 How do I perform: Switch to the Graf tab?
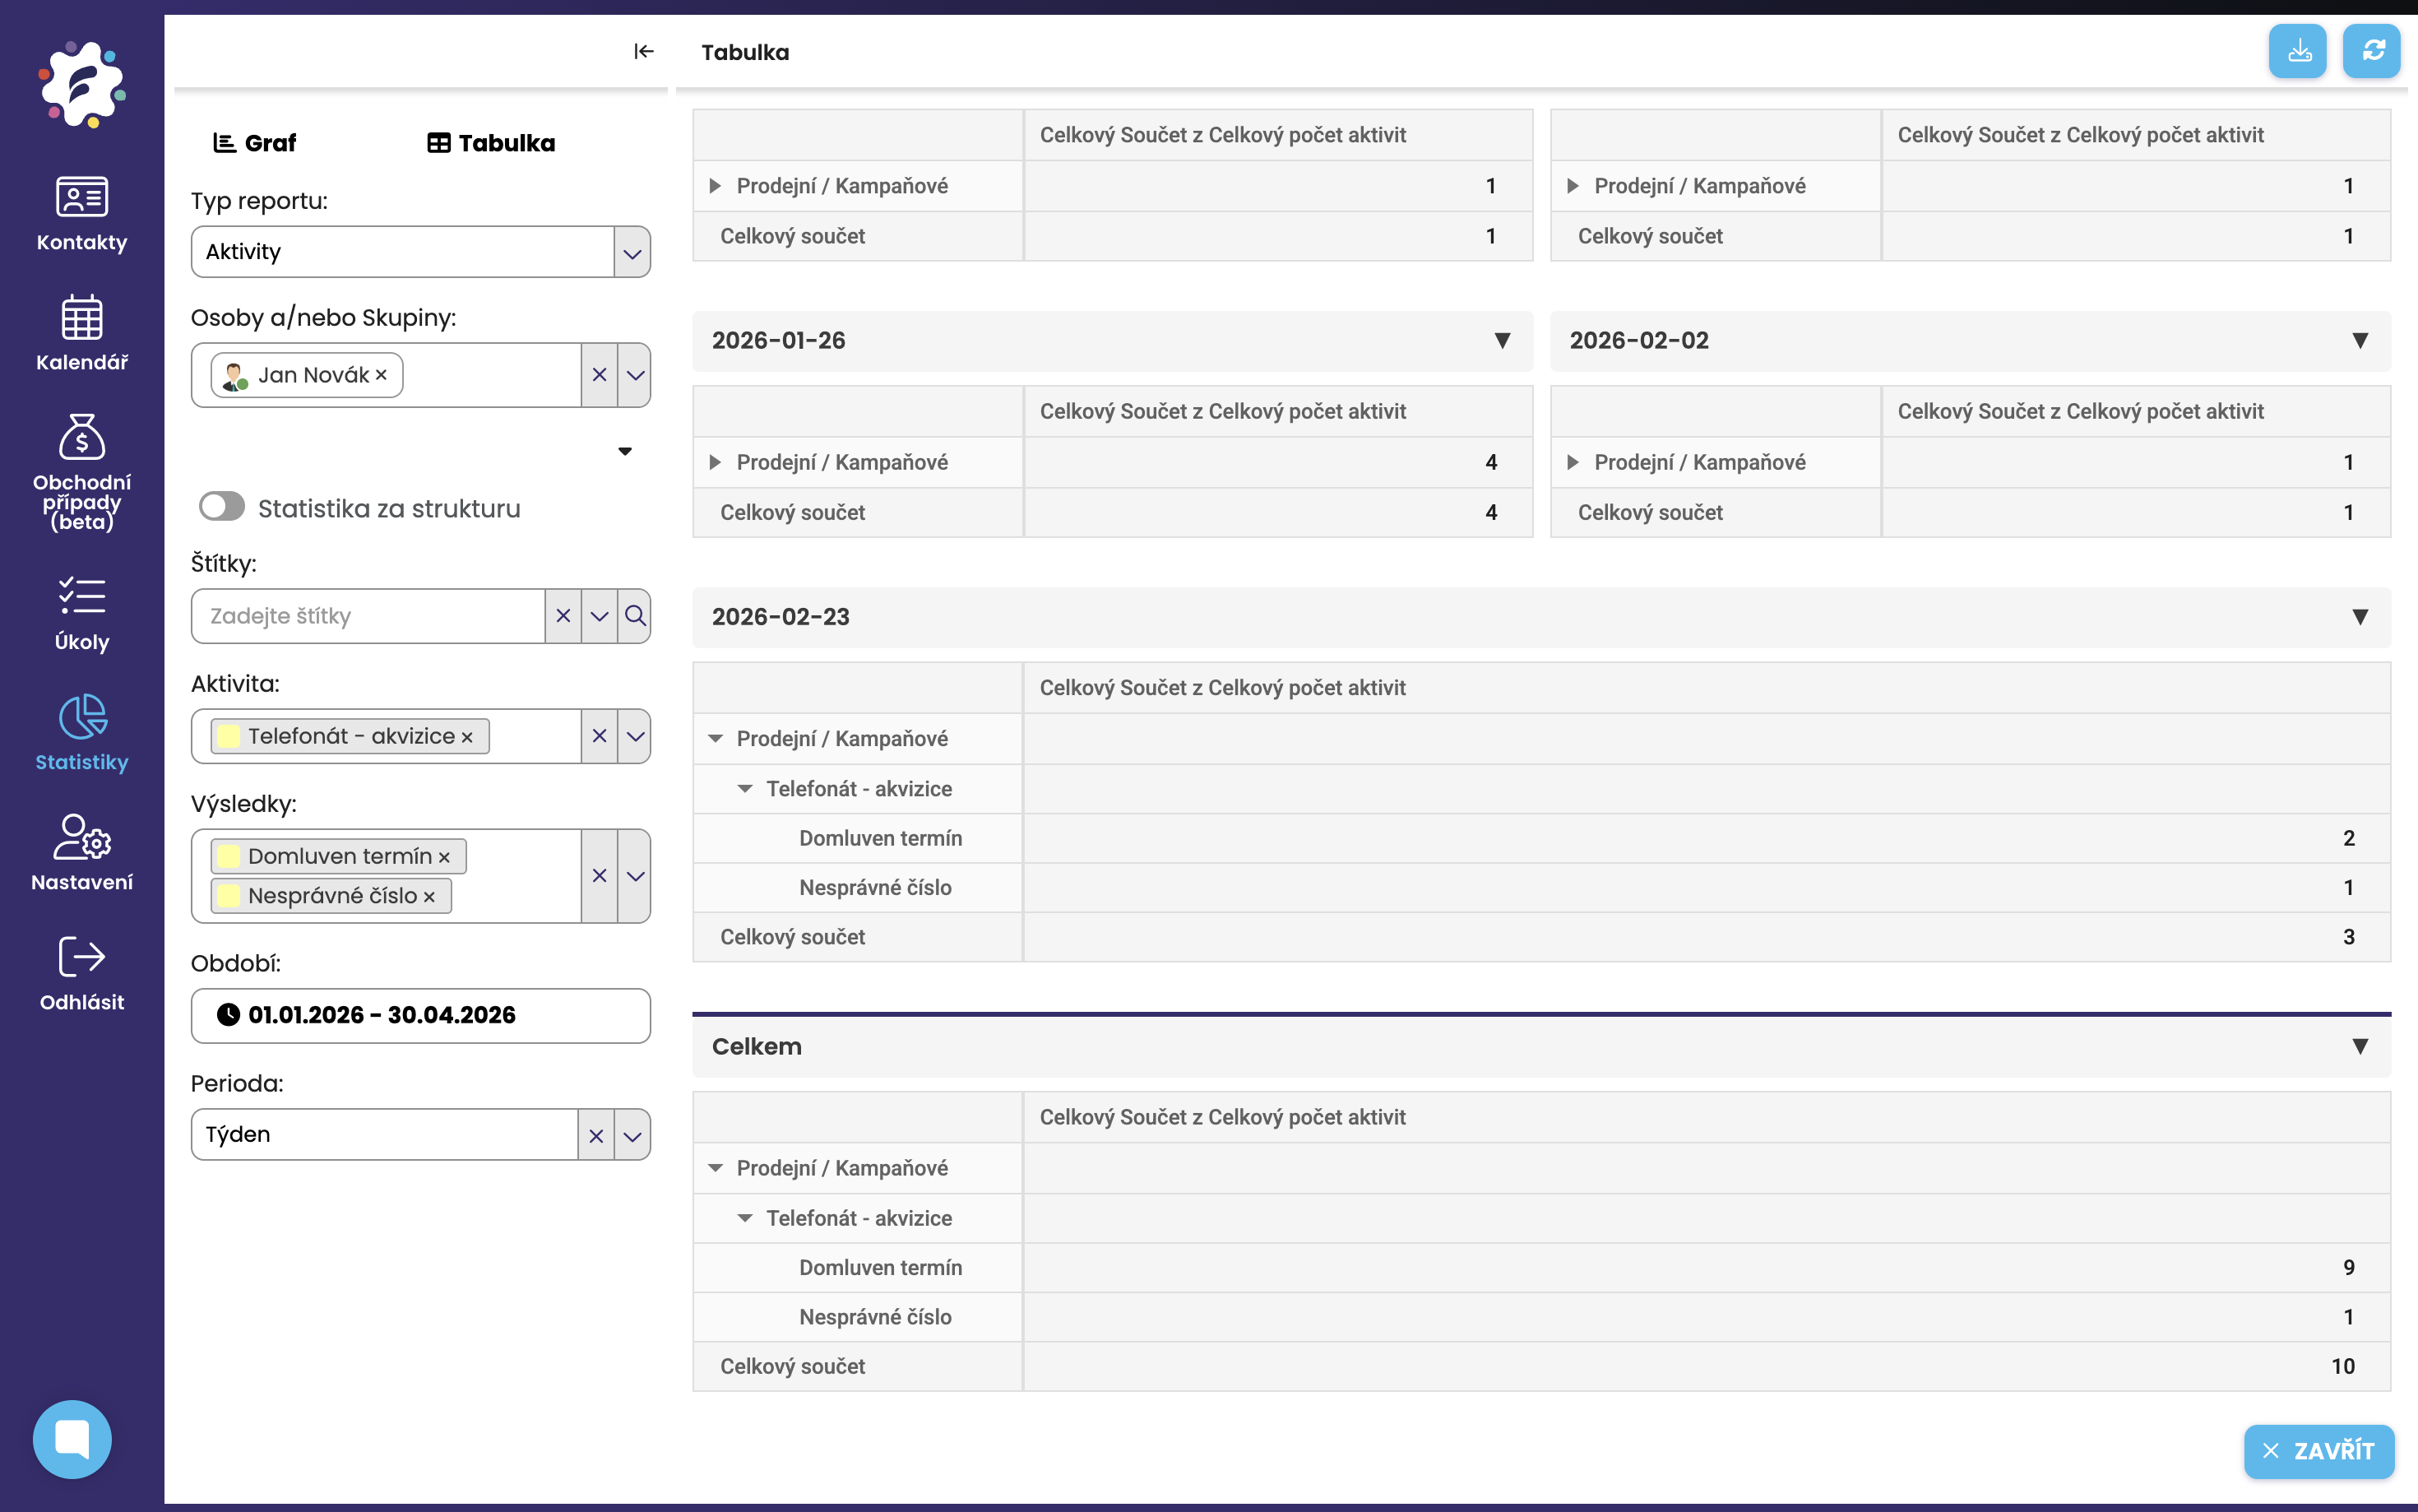pyautogui.click(x=255, y=143)
